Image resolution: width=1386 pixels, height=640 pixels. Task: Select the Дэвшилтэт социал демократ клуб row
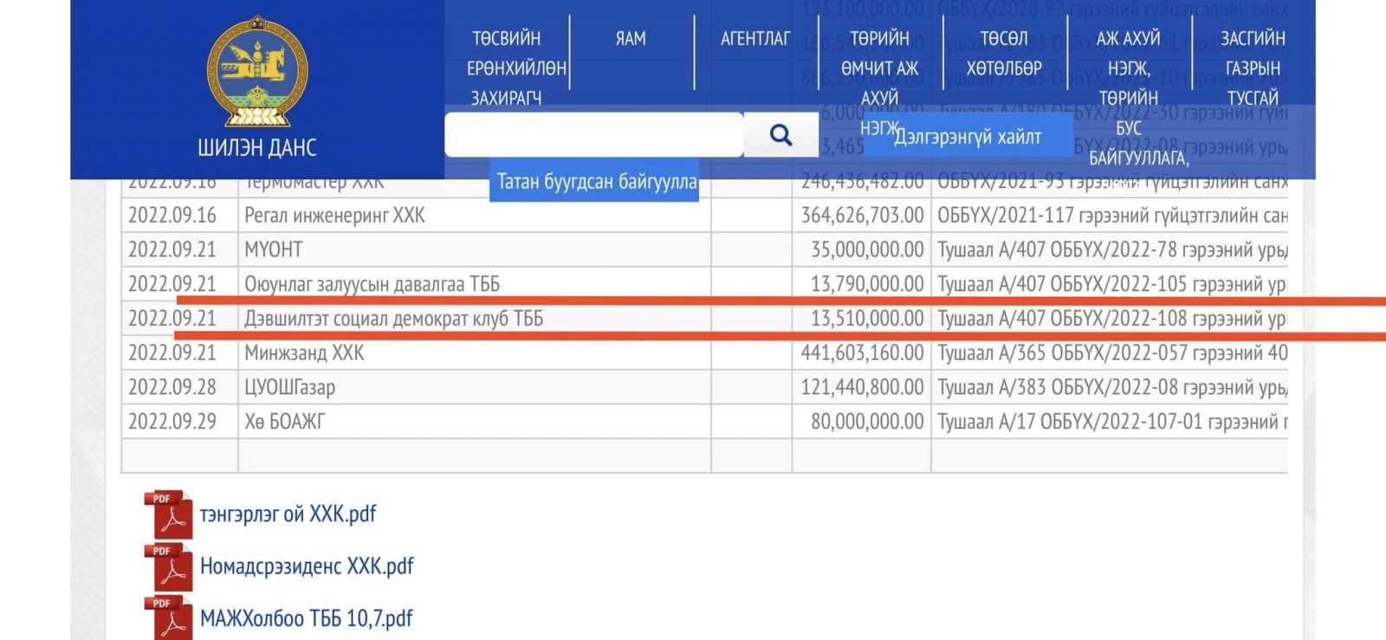coord(393,319)
